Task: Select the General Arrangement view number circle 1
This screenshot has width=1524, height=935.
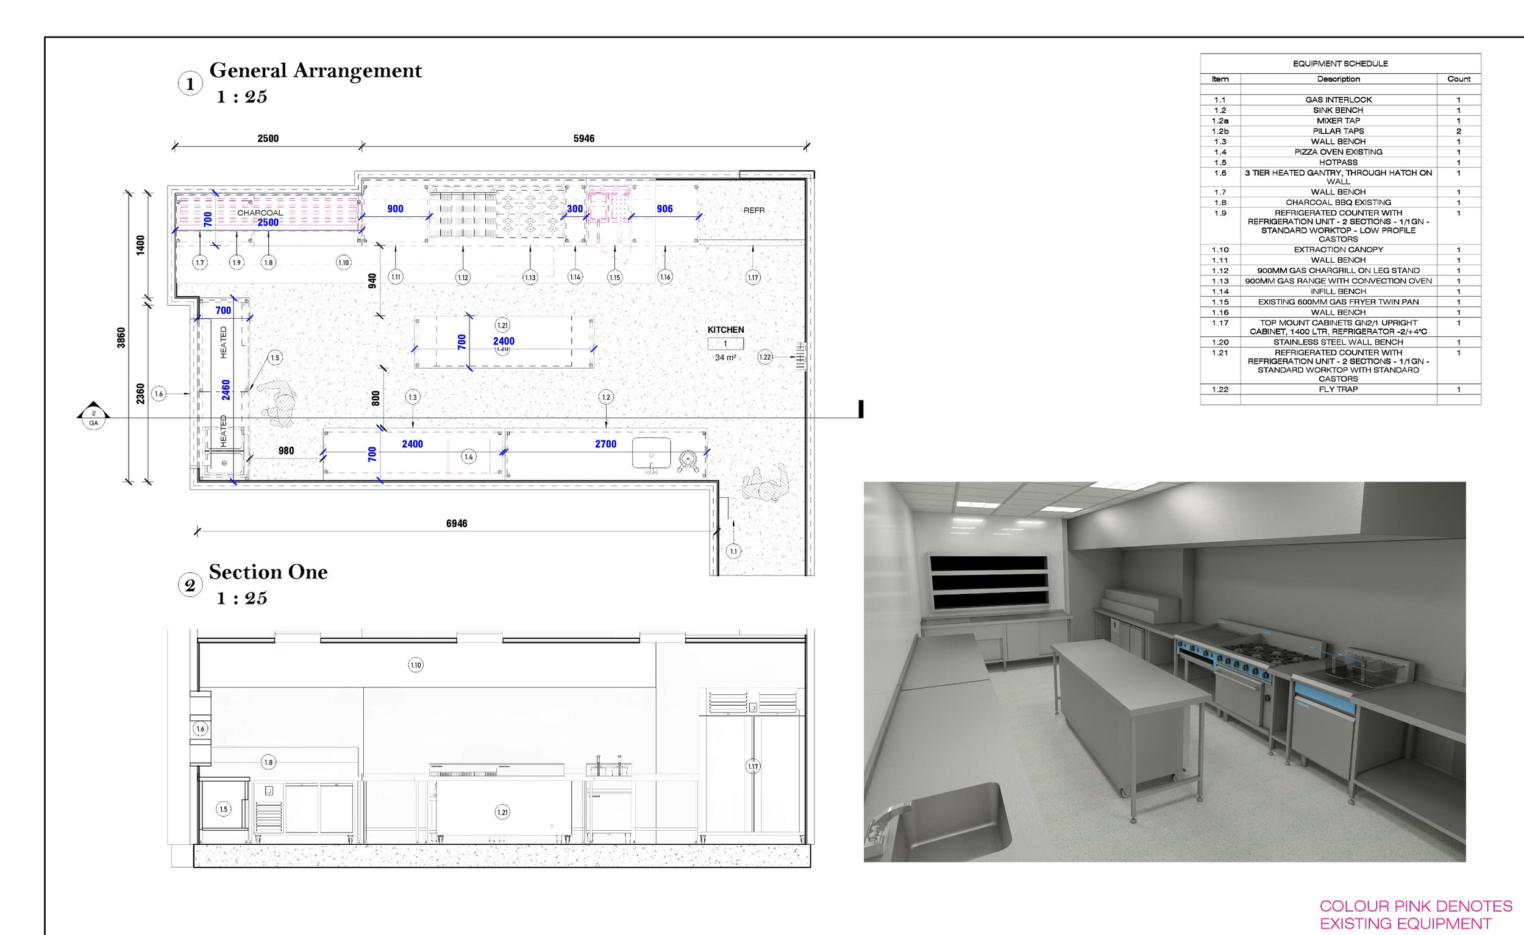Action: (x=189, y=80)
